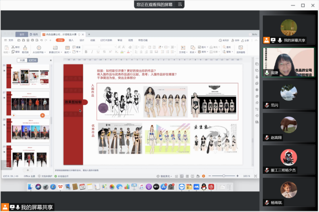Open the 文件 file menu dropdown
This screenshot has width=319, height=212.
pos(11,40)
